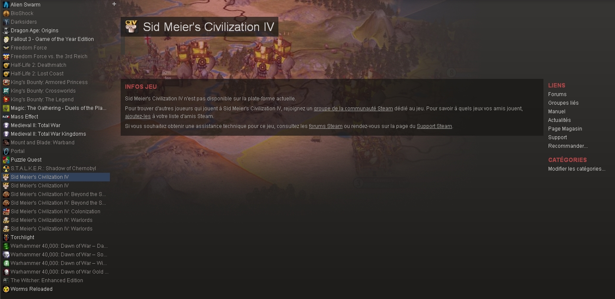Click the Puzzle Quest icon
Viewport: 615px width, 299px height.
point(6,160)
